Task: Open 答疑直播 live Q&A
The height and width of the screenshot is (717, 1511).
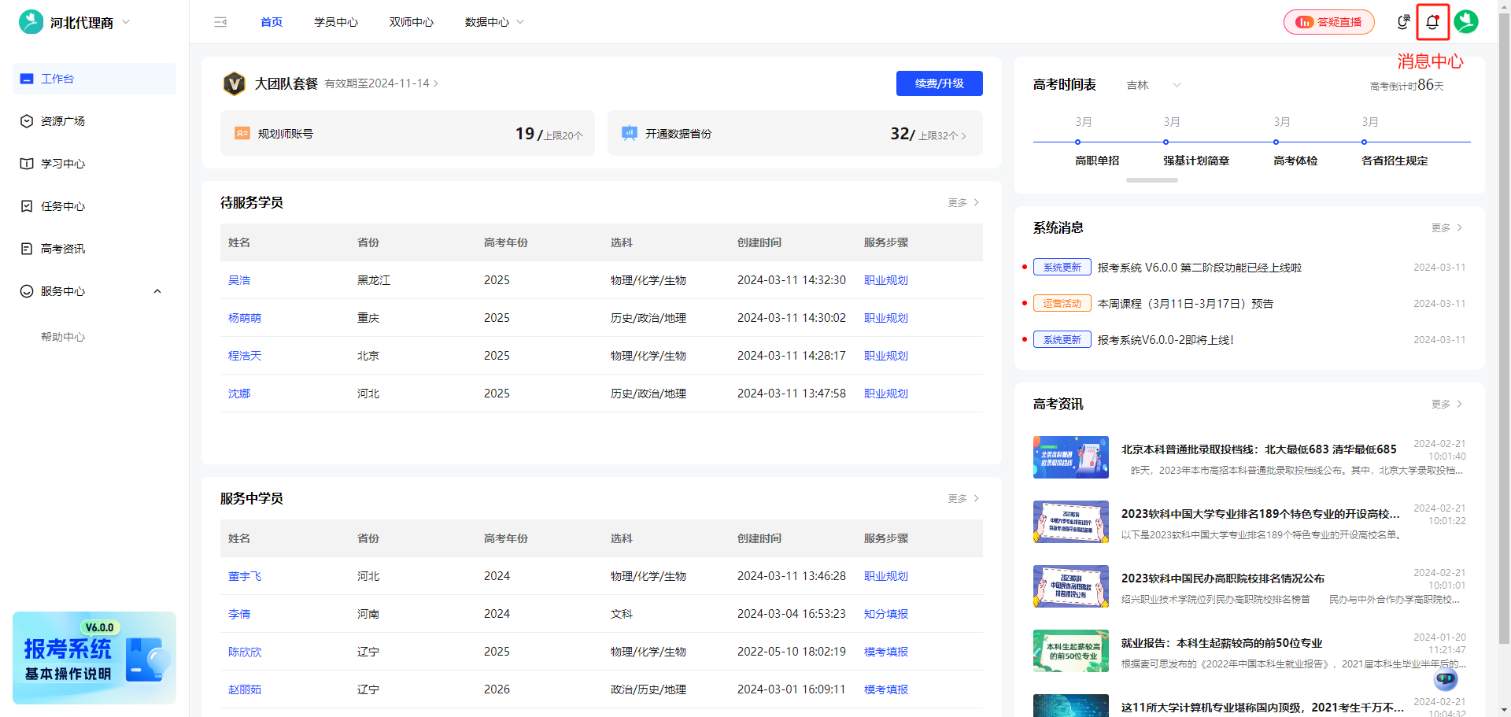Action: pos(1328,22)
